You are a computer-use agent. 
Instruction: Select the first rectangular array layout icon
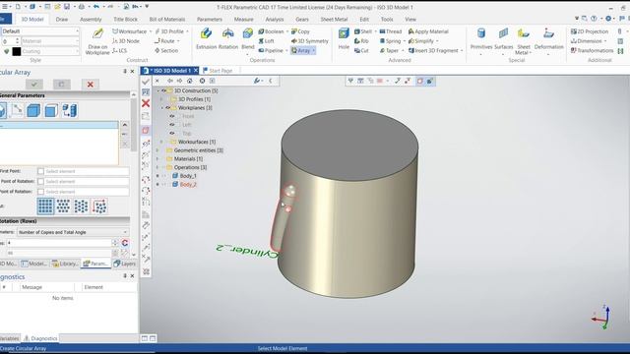coord(45,206)
